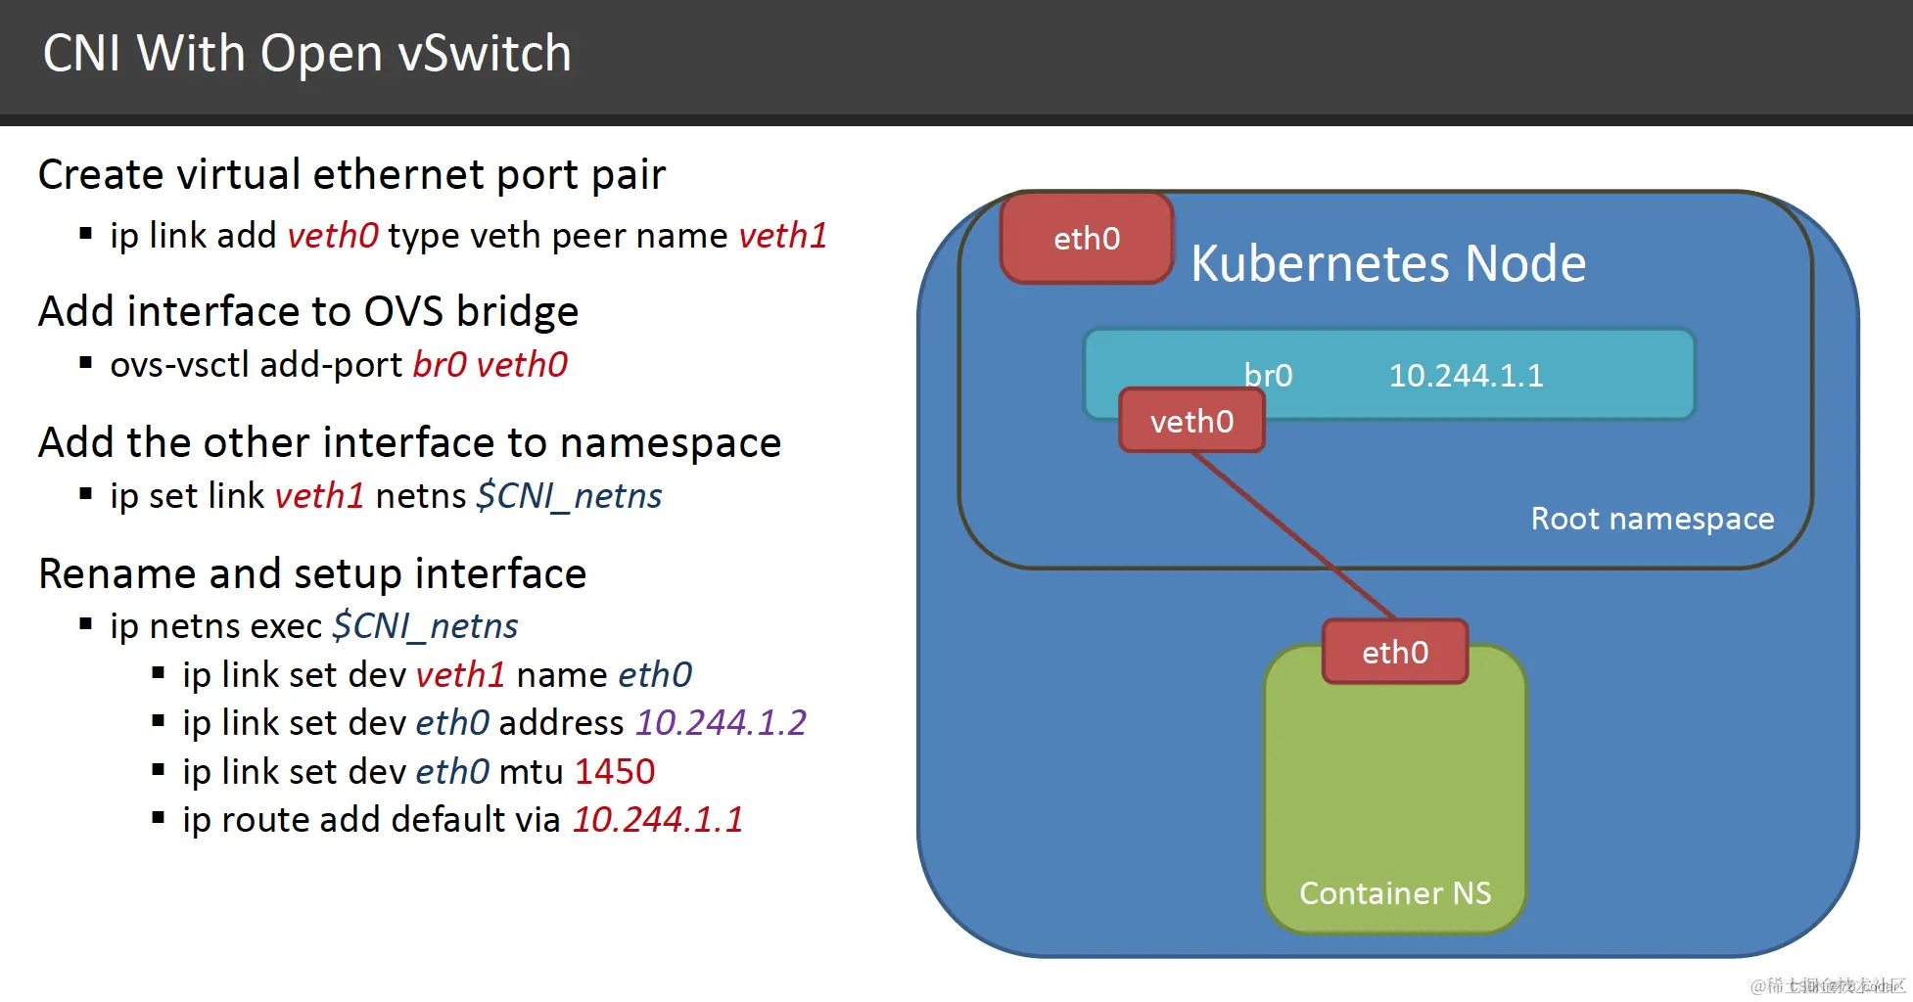This screenshot has height=1002, width=1913.
Task: Click the 'br0' label in the teal bridge
Action: tap(1268, 376)
